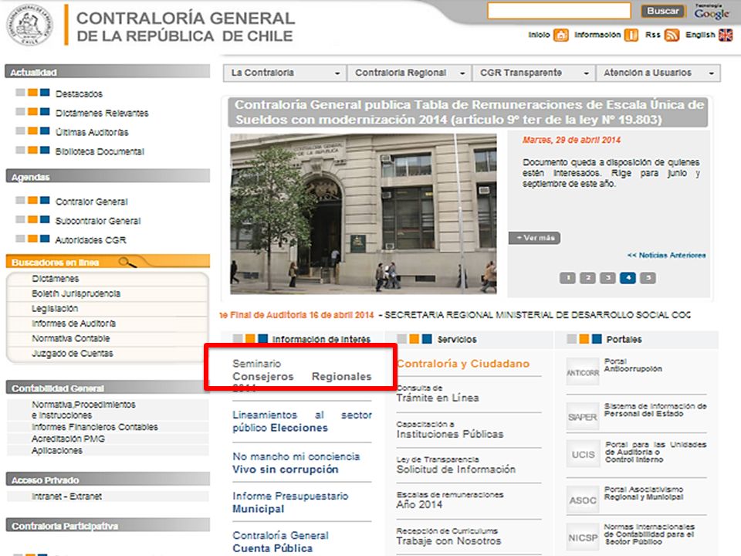Go to news slide 1

(567, 277)
